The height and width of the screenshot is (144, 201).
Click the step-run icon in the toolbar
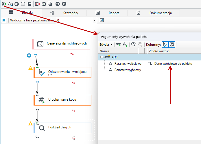click(58, 4)
